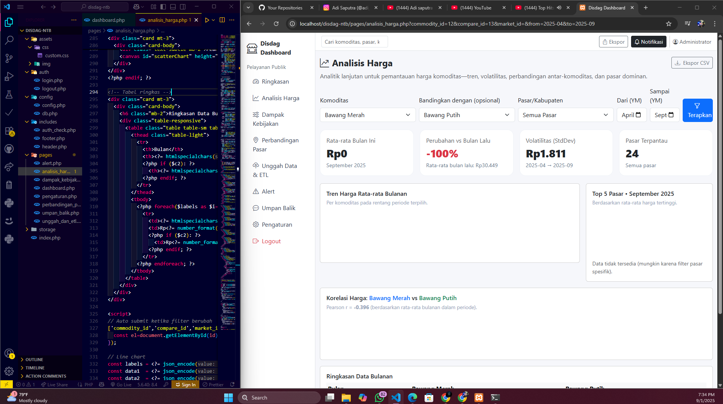This screenshot has width=723, height=404.
Task: Click the Terapkan filter button
Action: coord(697,110)
